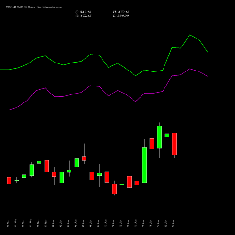Click the 21 May date label

pyautogui.click(x=8, y=224)
